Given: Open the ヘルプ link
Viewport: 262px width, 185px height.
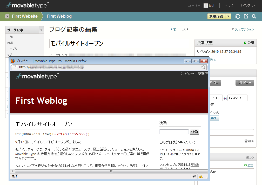Looking at the screenshot, I should [x=229, y=6].
